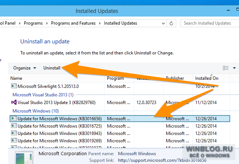Image resolution: width=239 pixels, height=164 pixels.
Task: Click the Visual Studio logo icon
Action: [14, 102]
